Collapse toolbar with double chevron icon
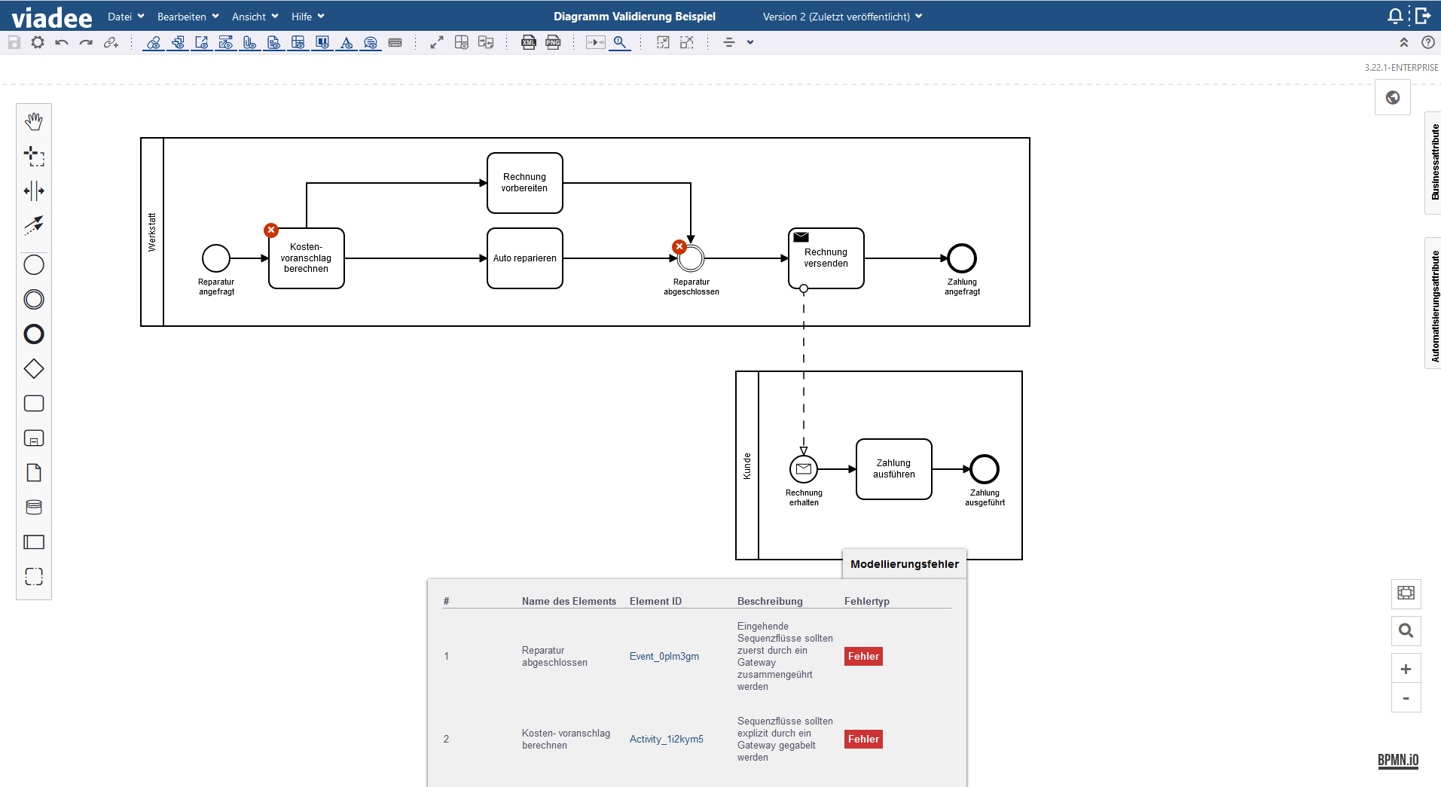 (1404, 42)
